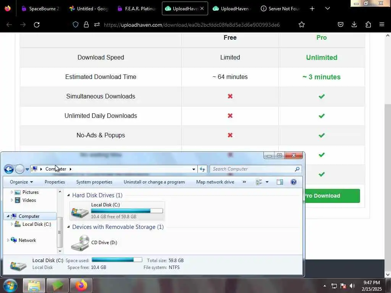
Task: Click the Explorer back button
Action: point(9,169)
